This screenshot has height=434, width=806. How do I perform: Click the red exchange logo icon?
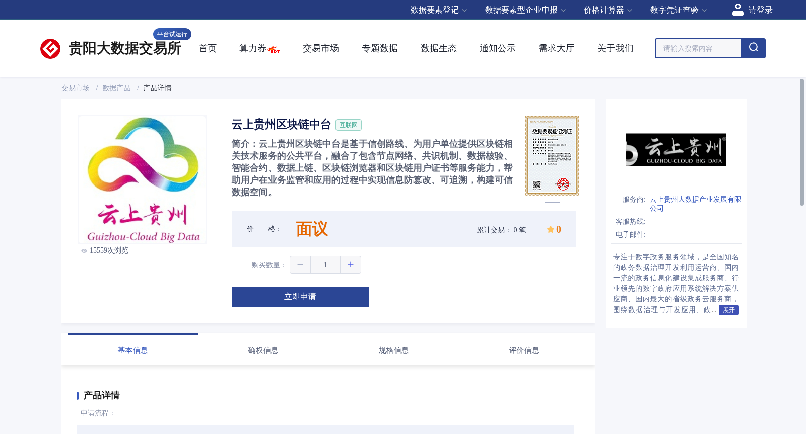pos(50,49)
